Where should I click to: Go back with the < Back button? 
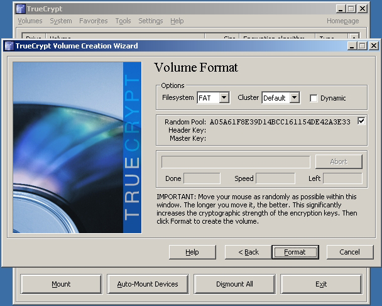pos(248,252)
